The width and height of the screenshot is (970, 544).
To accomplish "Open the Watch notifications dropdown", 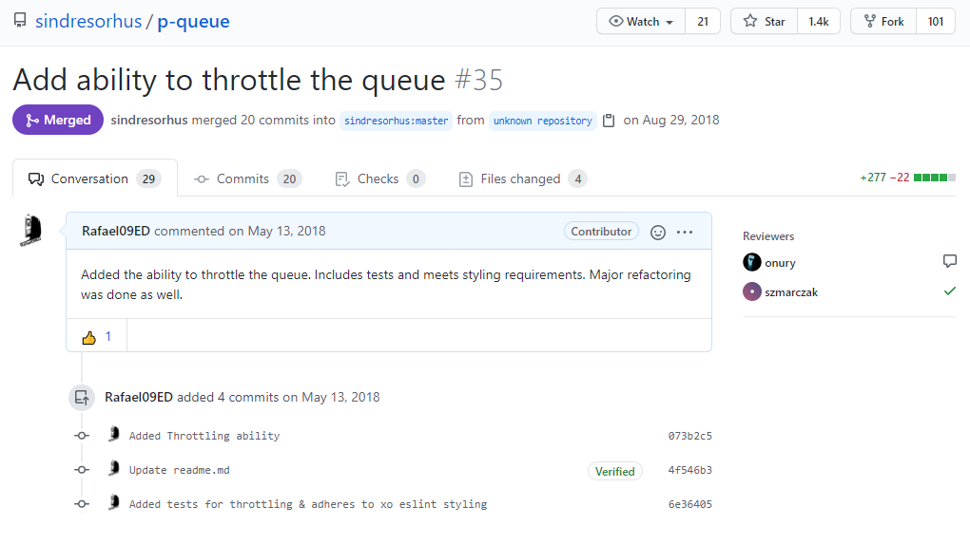I will pyautogui.click(x=641, y=22).
